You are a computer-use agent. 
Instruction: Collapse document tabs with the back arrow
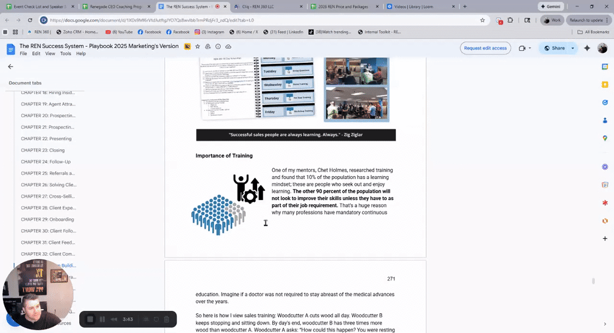tap(11, 66)
